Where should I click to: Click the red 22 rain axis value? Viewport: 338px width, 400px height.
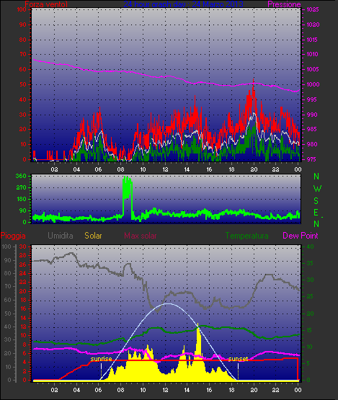23,283
